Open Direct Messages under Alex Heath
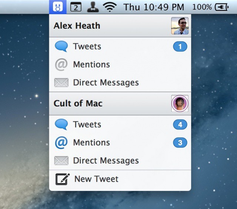This screenshot has width=237, height=209. pos(120,82)
